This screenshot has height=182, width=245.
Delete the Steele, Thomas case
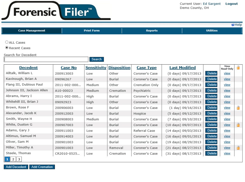pyautogui.click(x=211, y=153)
